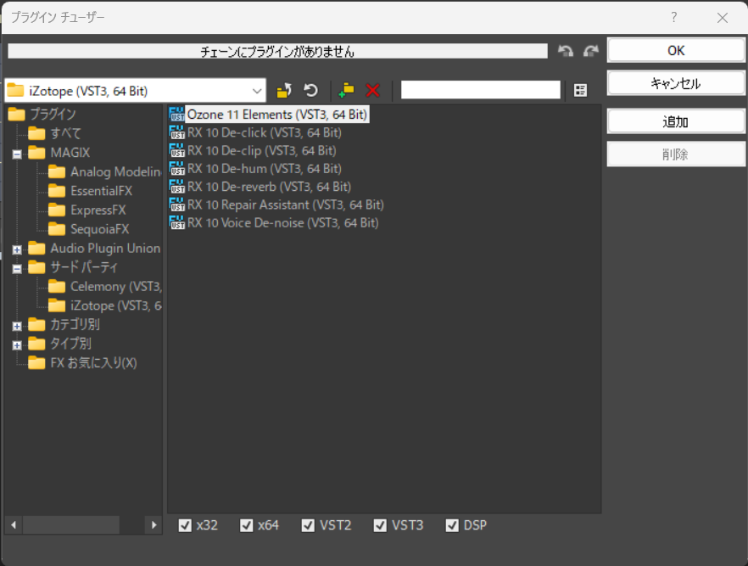Click the EssentialFX folder icon
The width and height of the screenshot is (748, 566).
pos(57,191)
